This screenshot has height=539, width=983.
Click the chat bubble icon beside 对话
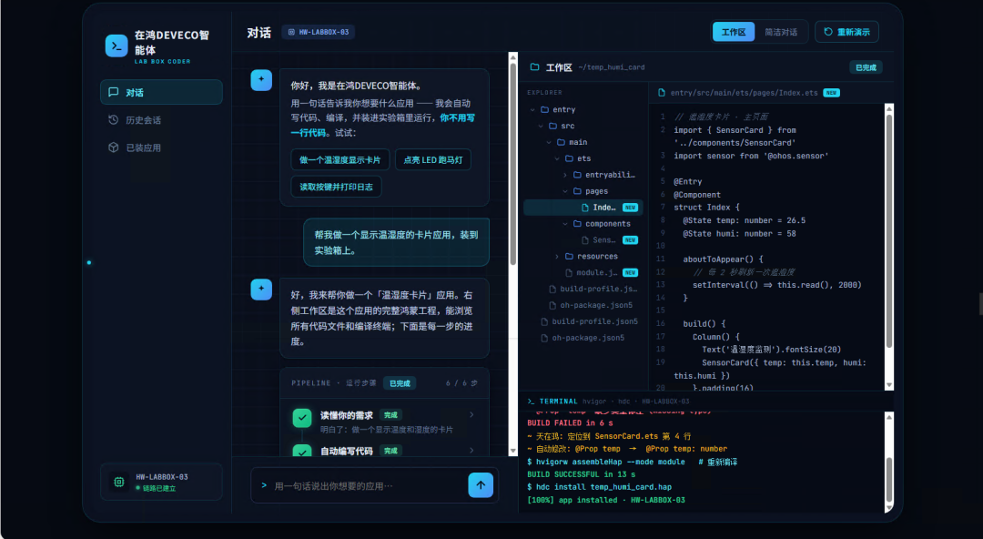(114, 92)
